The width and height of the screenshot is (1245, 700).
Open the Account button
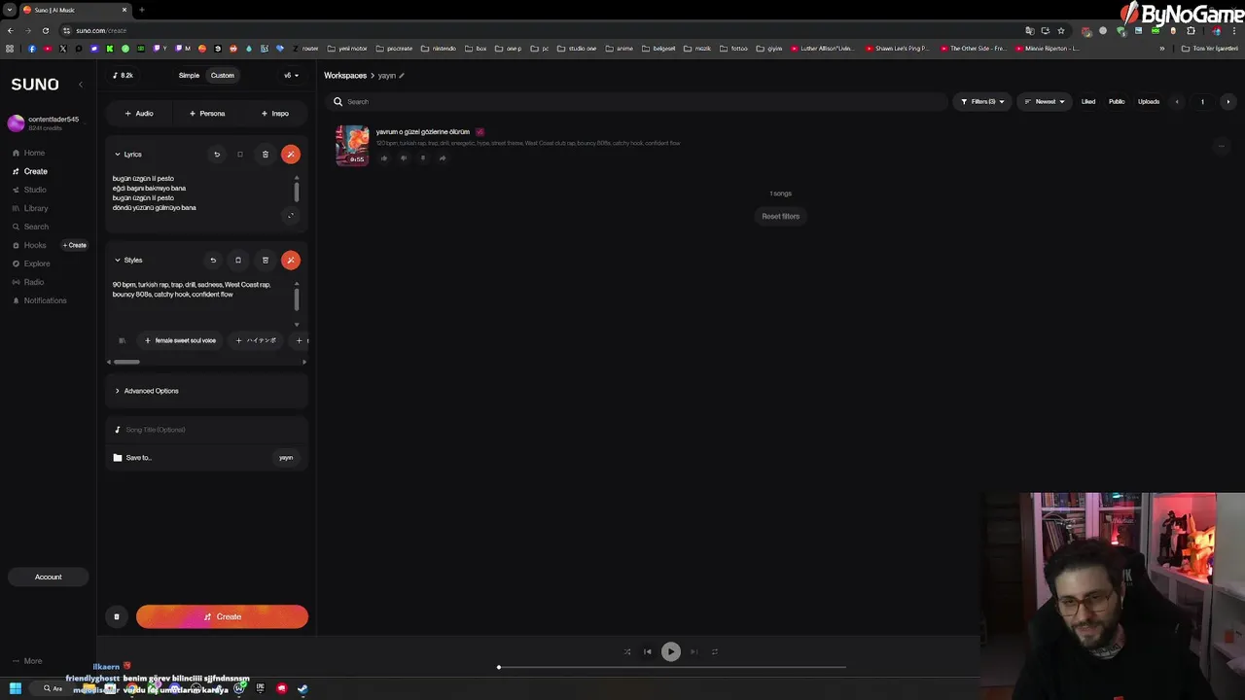[x=49, y=577]
